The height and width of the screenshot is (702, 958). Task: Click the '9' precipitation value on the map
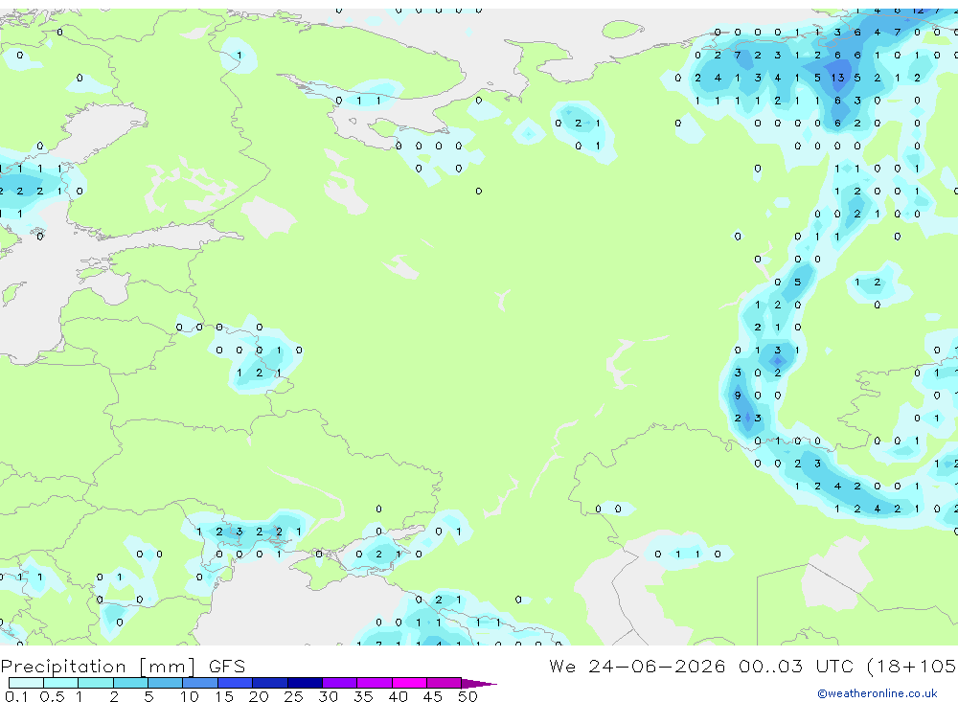[x=738, y=396]
